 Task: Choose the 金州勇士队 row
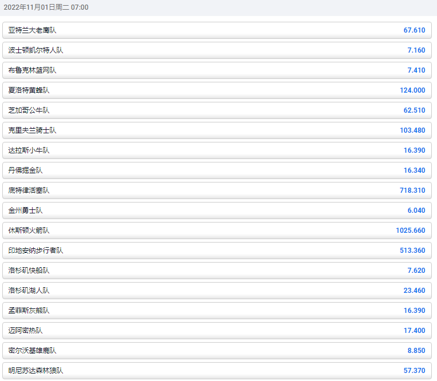[x=217, y=211]
